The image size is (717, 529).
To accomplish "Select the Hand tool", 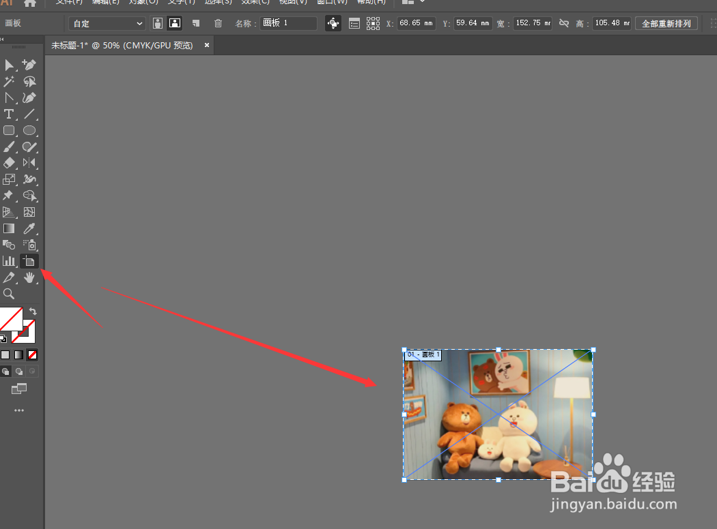I will coord(29,277).
